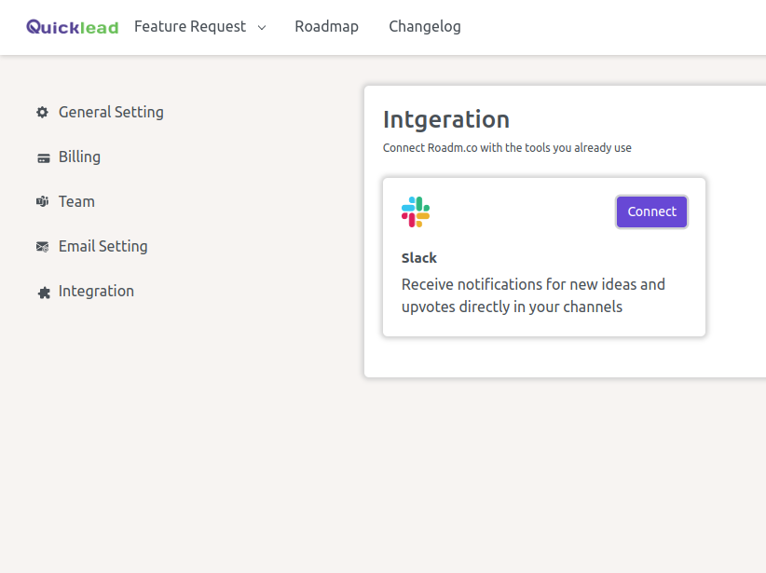766x573 pixels.
Task: Click the Email Setting envelope icon
Action: click(x=43, y=247)
